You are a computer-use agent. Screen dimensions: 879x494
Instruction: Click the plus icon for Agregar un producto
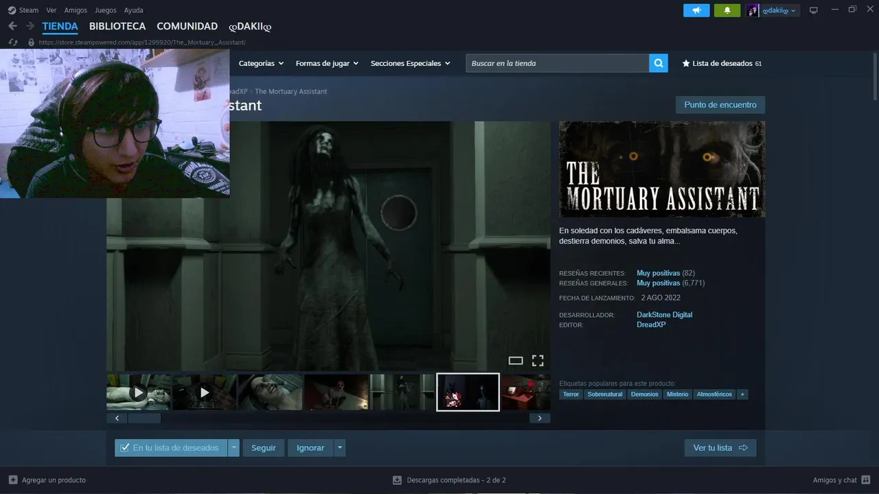pos(13,480)
